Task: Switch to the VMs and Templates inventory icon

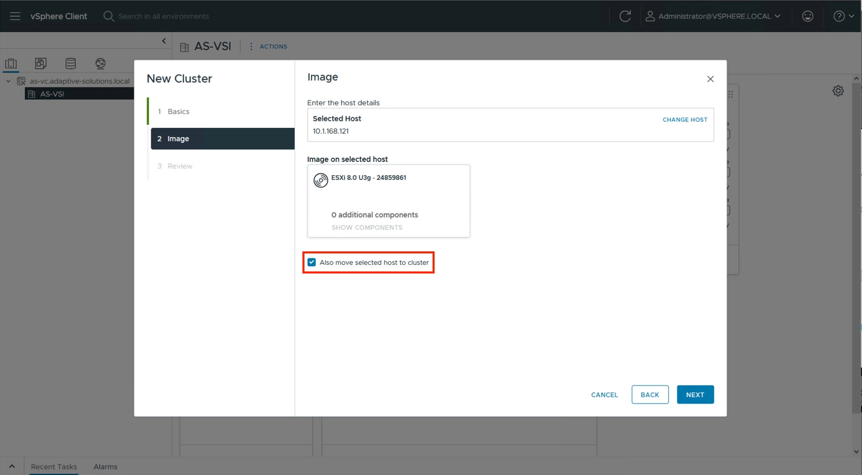Action: click(41, 63)
